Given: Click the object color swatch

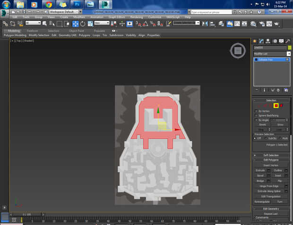Looking at the screenshot, I should pos(290,48).
